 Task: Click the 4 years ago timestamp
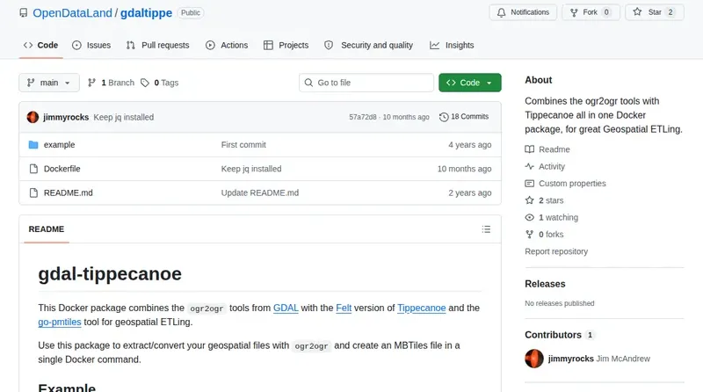point(470,145)
